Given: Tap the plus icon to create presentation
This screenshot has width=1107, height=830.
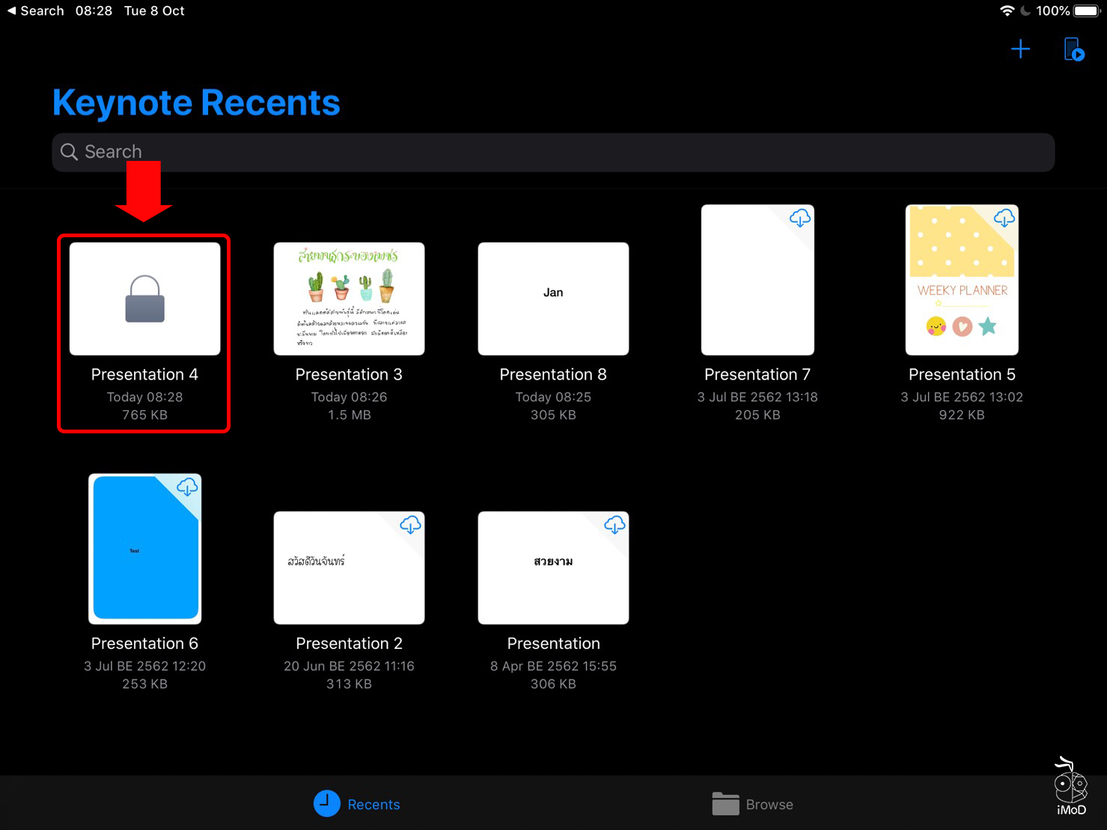Looking at the screenshot, I should [x=1020, y=49].
